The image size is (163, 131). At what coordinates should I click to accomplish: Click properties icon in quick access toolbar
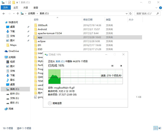coord(9,2)
